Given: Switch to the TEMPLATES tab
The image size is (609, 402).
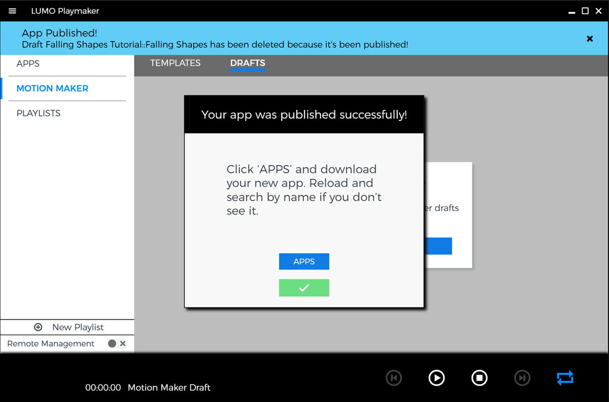Looking at the screenshot, I should 175,63.
